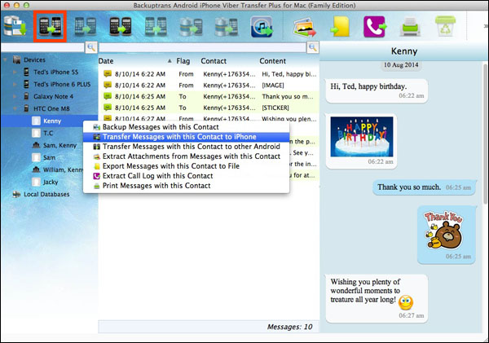Click the 'Hi, Ted, happy birthday.' chat bubble

pyautogui.click(x=377, y=90)
